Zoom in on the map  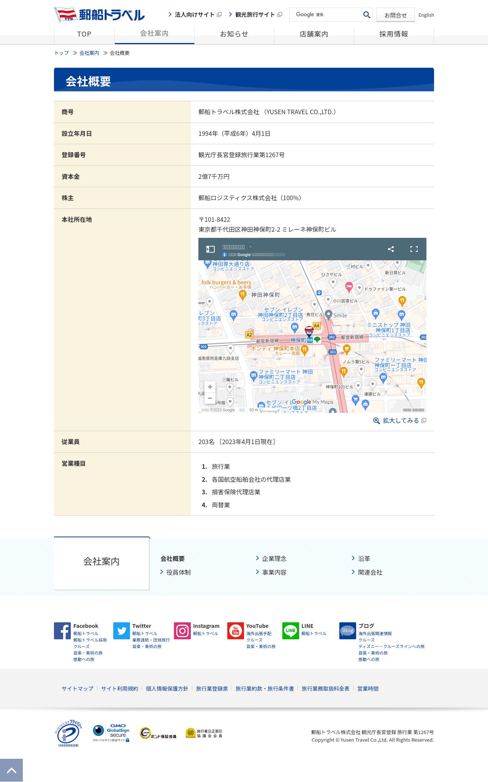(210, 387)
